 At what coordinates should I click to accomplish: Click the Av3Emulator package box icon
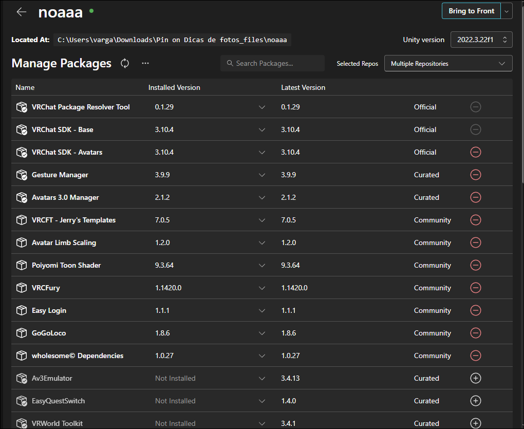22,378
